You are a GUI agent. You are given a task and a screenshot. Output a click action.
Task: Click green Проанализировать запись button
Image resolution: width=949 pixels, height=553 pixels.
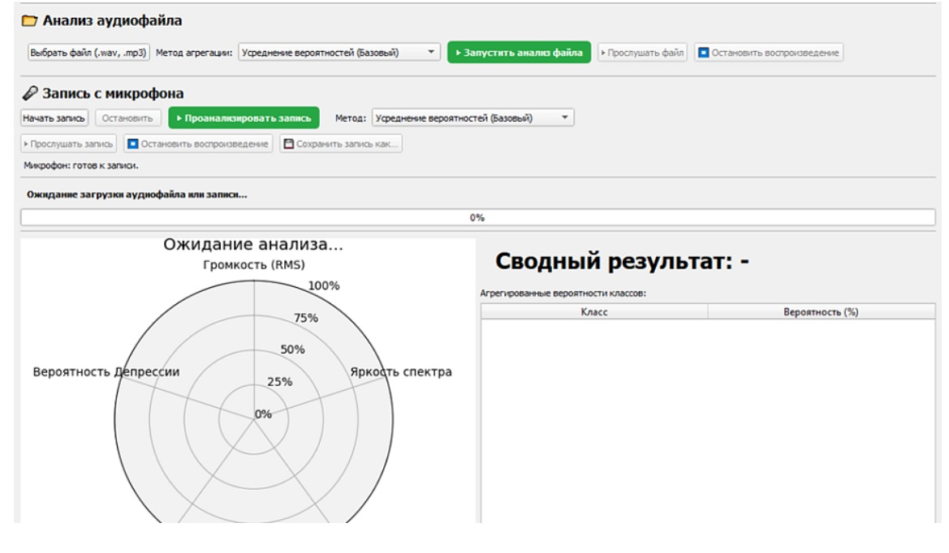click(x=244, y=118)
